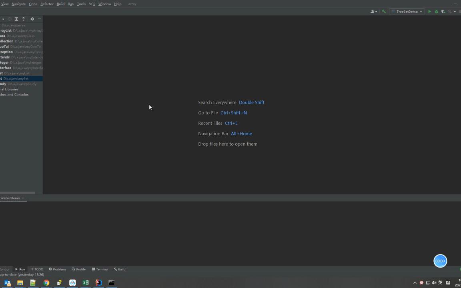461x288 pixels.
Task: Click the Ctrl+Shift+N Go to File shortcut link
Action: [x=234, y=112]
